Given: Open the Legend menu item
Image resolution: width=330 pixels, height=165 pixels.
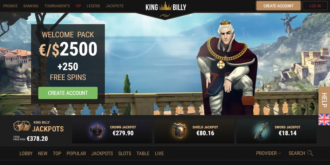Looking at the screenshot, I should 93,6.
